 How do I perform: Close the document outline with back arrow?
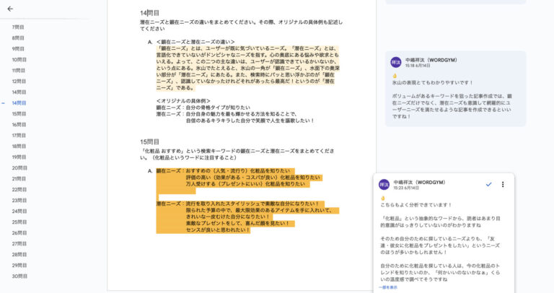10,9
